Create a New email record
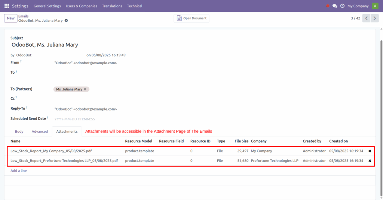Screen dimensions: 383x200 [x=11, y=18]
